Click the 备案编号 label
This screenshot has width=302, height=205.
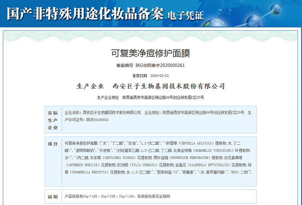pos(125,66)
